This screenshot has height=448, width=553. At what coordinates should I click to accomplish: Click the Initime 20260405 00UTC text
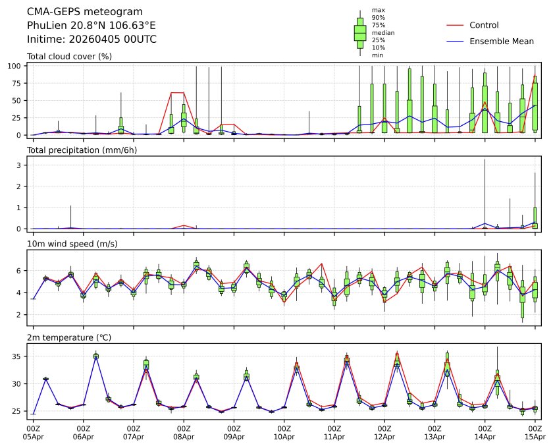(92, 39)
